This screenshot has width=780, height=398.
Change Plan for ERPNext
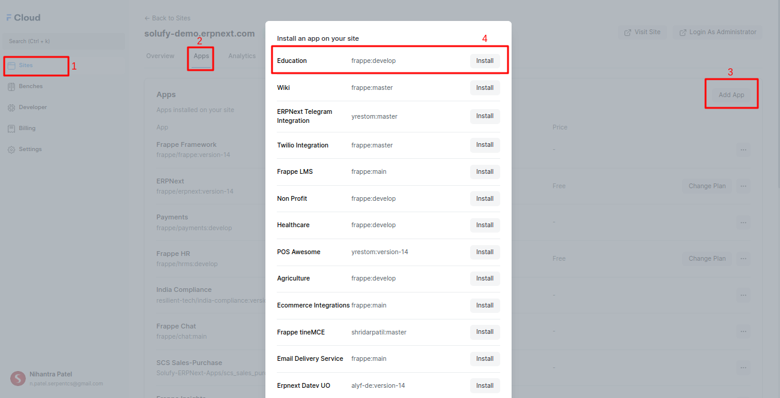(x=707, y=186)
